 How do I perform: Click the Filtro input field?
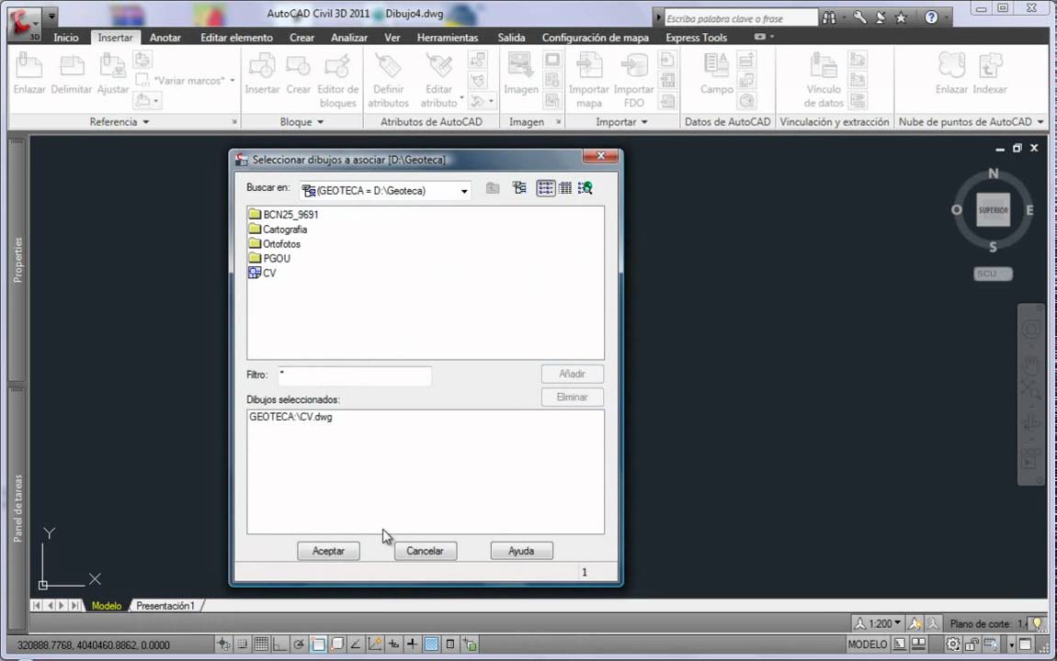(355, 375)
